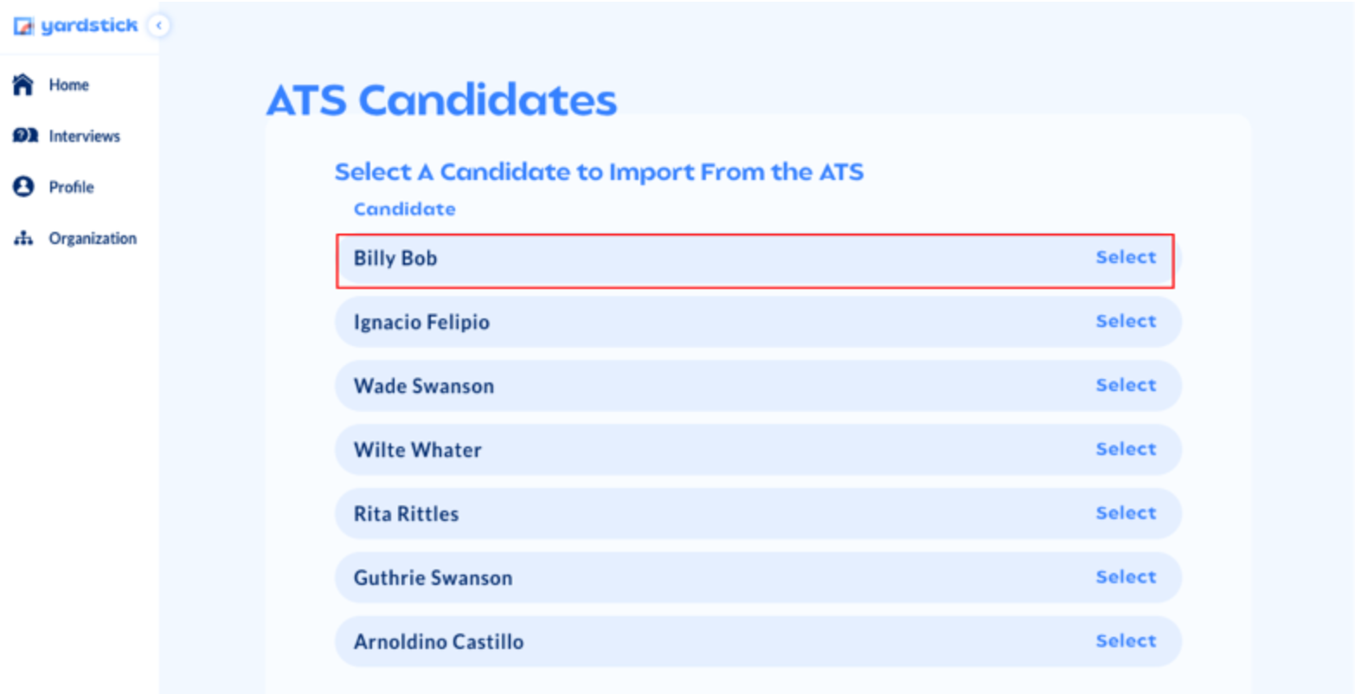Click the Organization hierarchy icon
This screenshot has height=694, width=1355.
(x=22, y=238)
